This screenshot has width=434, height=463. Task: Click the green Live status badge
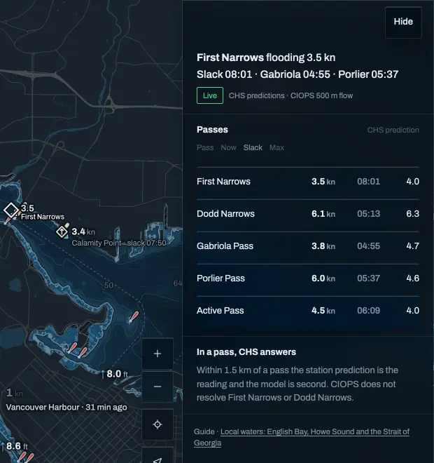tap(210, 95)
